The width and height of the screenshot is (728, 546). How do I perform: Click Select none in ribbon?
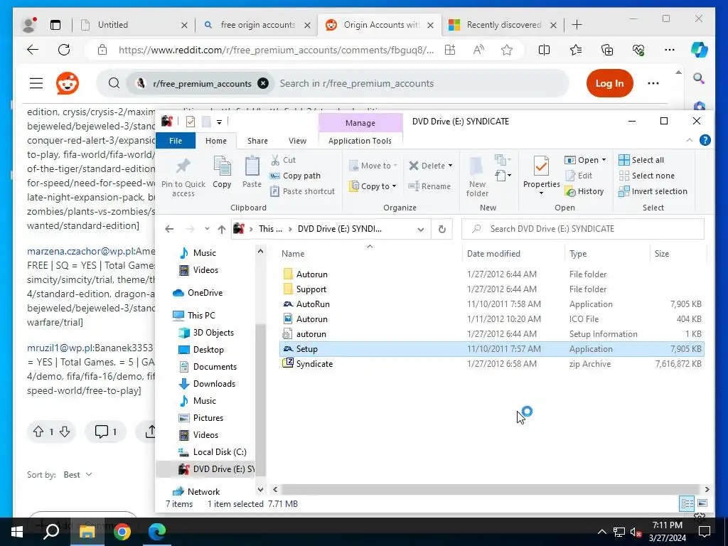tap(647, 176)
